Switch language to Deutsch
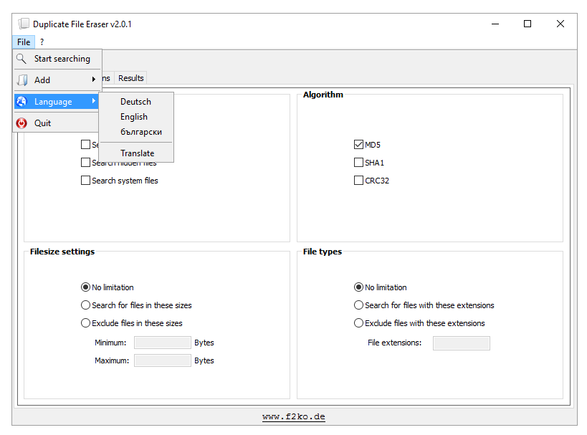The image size is (587, 435). point(136,102)
